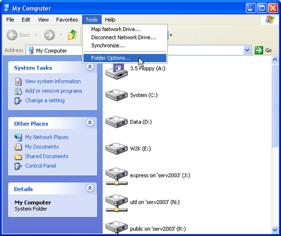
Task: Open Add or remove programs link
Action: (53, 91)
